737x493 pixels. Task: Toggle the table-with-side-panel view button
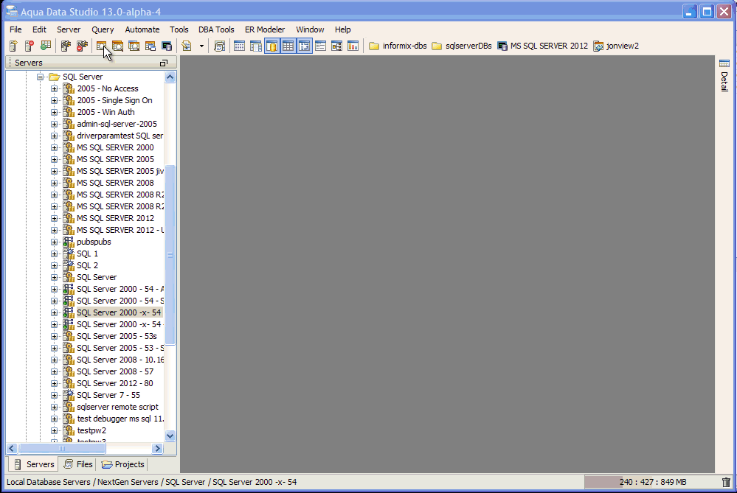(x=256, y=46)
